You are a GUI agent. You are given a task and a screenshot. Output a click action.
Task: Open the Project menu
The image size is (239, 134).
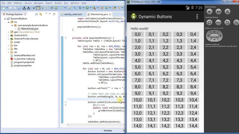pos(58,3)
